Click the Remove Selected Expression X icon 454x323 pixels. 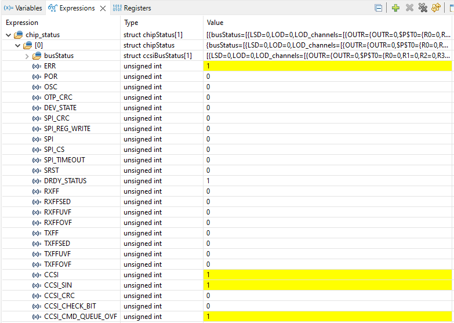tap(409, 8)
